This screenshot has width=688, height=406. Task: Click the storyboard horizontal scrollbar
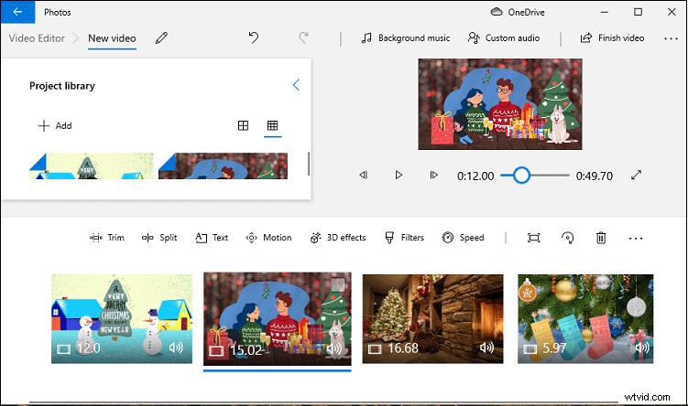coord(323,401)
